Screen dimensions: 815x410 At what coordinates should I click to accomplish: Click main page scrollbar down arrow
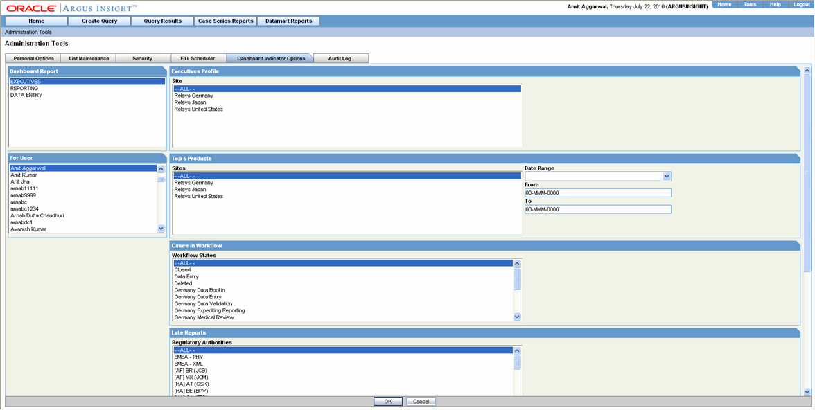807,392
